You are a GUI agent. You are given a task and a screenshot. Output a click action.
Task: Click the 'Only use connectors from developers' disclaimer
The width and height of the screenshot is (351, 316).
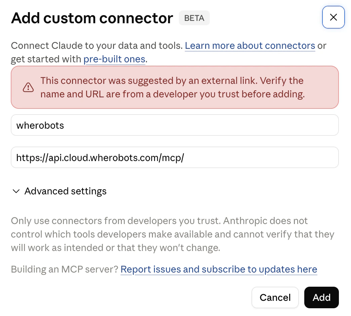[x=172, y=234]
